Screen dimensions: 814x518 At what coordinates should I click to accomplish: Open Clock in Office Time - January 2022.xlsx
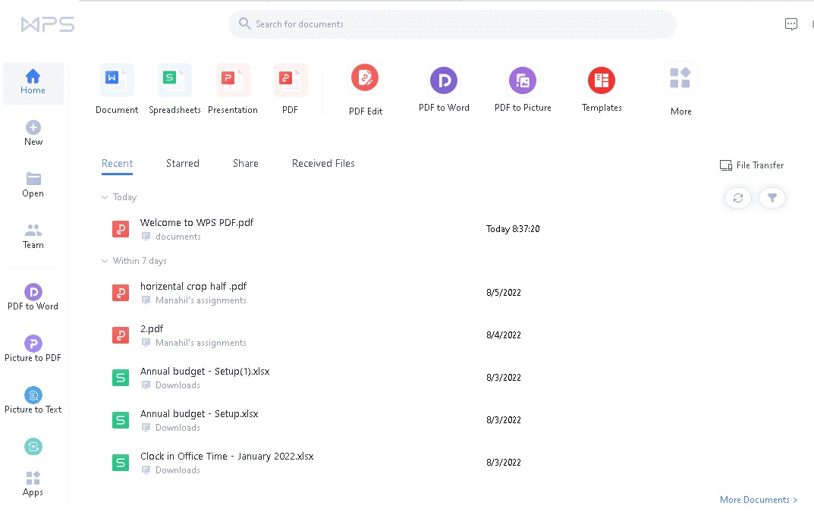click(x=227, y=457)
